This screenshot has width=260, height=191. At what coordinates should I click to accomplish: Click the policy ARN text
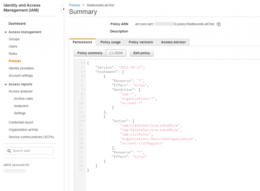(x=175, y=24)
